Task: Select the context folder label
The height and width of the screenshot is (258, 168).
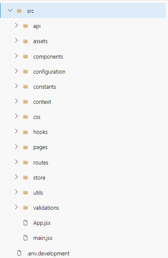Action: (42, 102)
